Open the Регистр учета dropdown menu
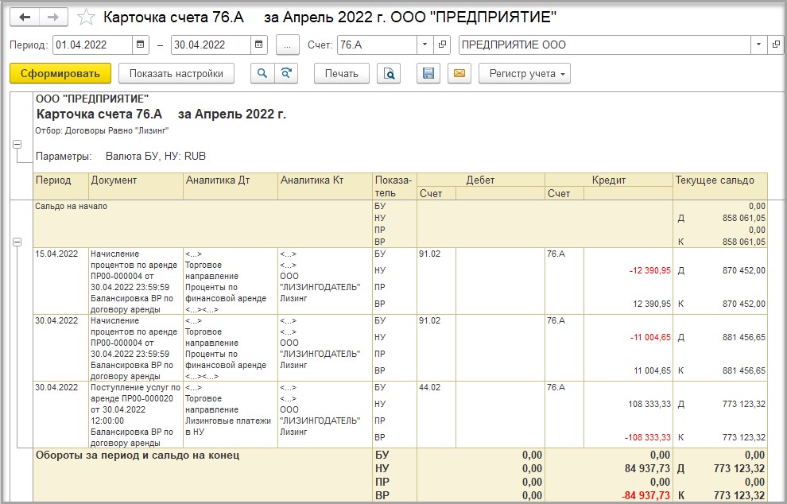This screenshot has width=787, height=504. pos(525,73)
